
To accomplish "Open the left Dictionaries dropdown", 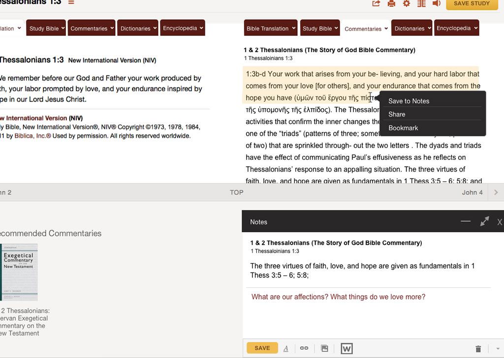I will point(138,29).
